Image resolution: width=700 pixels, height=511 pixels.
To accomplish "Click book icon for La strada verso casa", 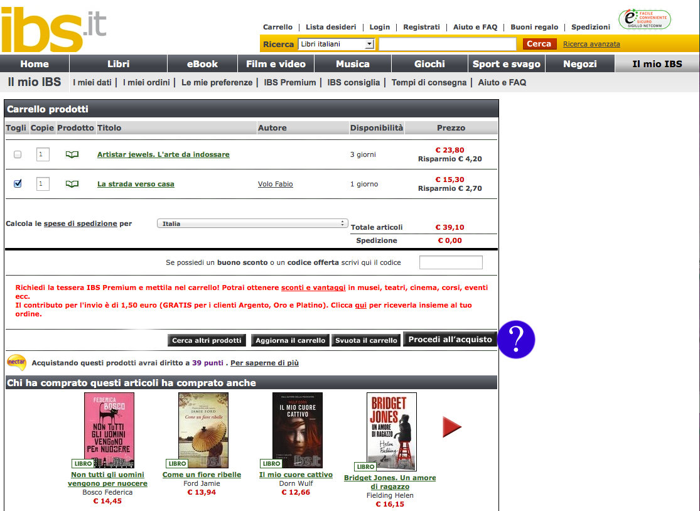I will (72, 184).
